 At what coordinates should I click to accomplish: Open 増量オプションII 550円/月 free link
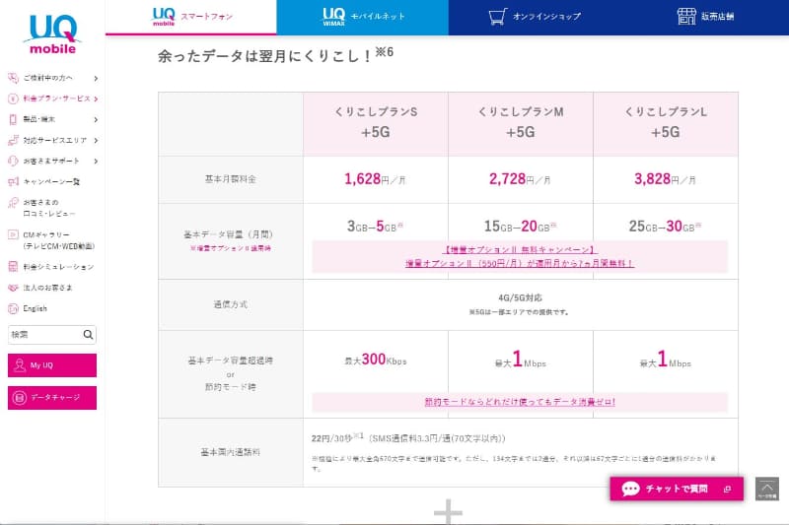point(520,263)
